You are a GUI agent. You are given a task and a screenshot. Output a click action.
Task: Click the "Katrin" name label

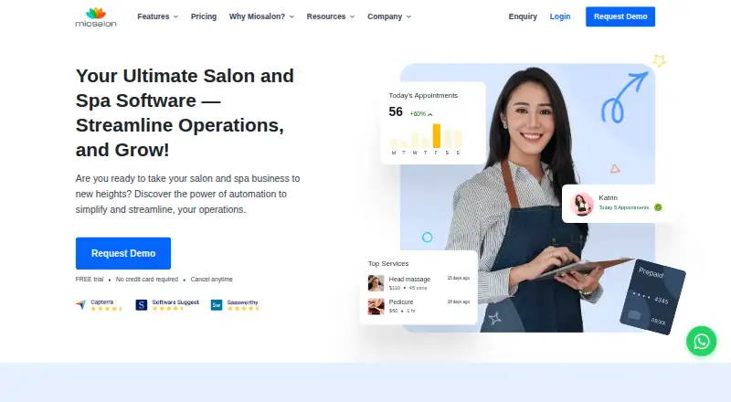(608, 197)
